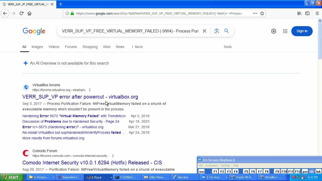Image resolution: width=322 pixels, height=181 pixels.
Task: Open Discussion of Problems due to Hardened Security
Action: (71, 121)
